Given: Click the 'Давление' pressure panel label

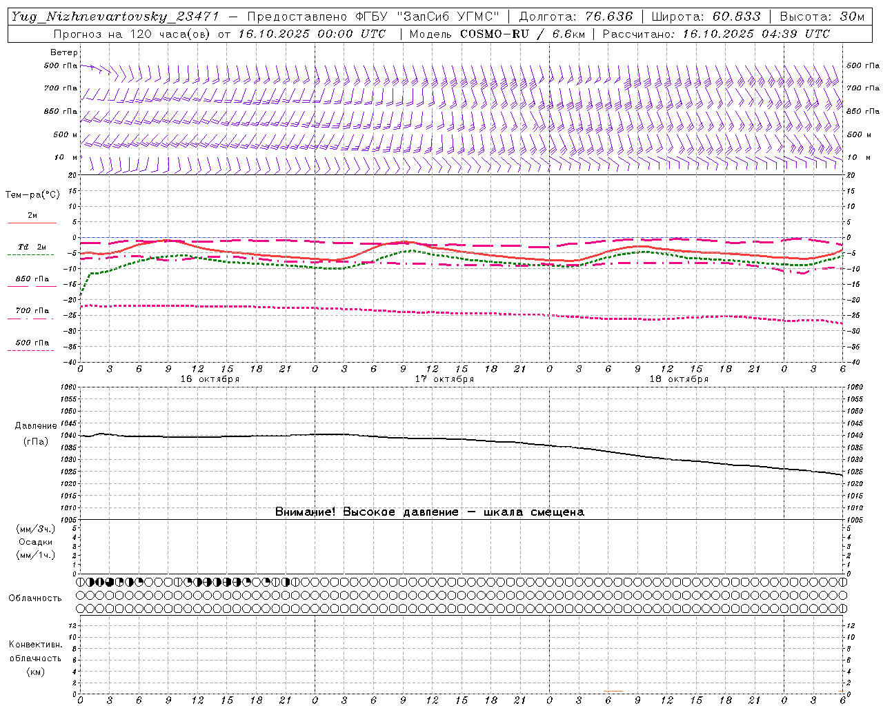Looking at the screenshot, I should 36,426.
